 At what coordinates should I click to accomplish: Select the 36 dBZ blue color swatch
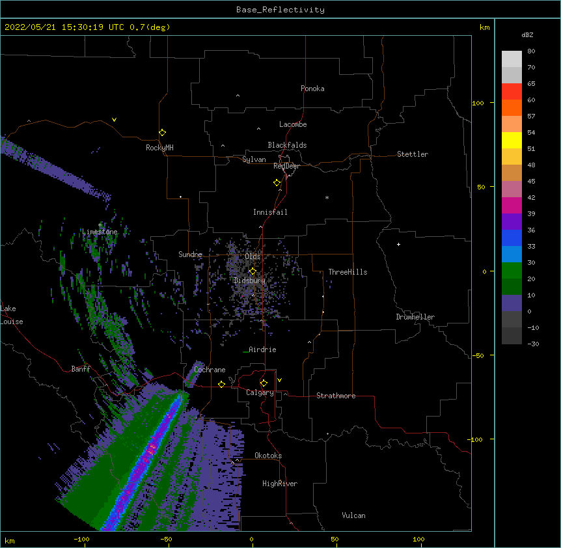pyautogui.click(x=512, y=238)
